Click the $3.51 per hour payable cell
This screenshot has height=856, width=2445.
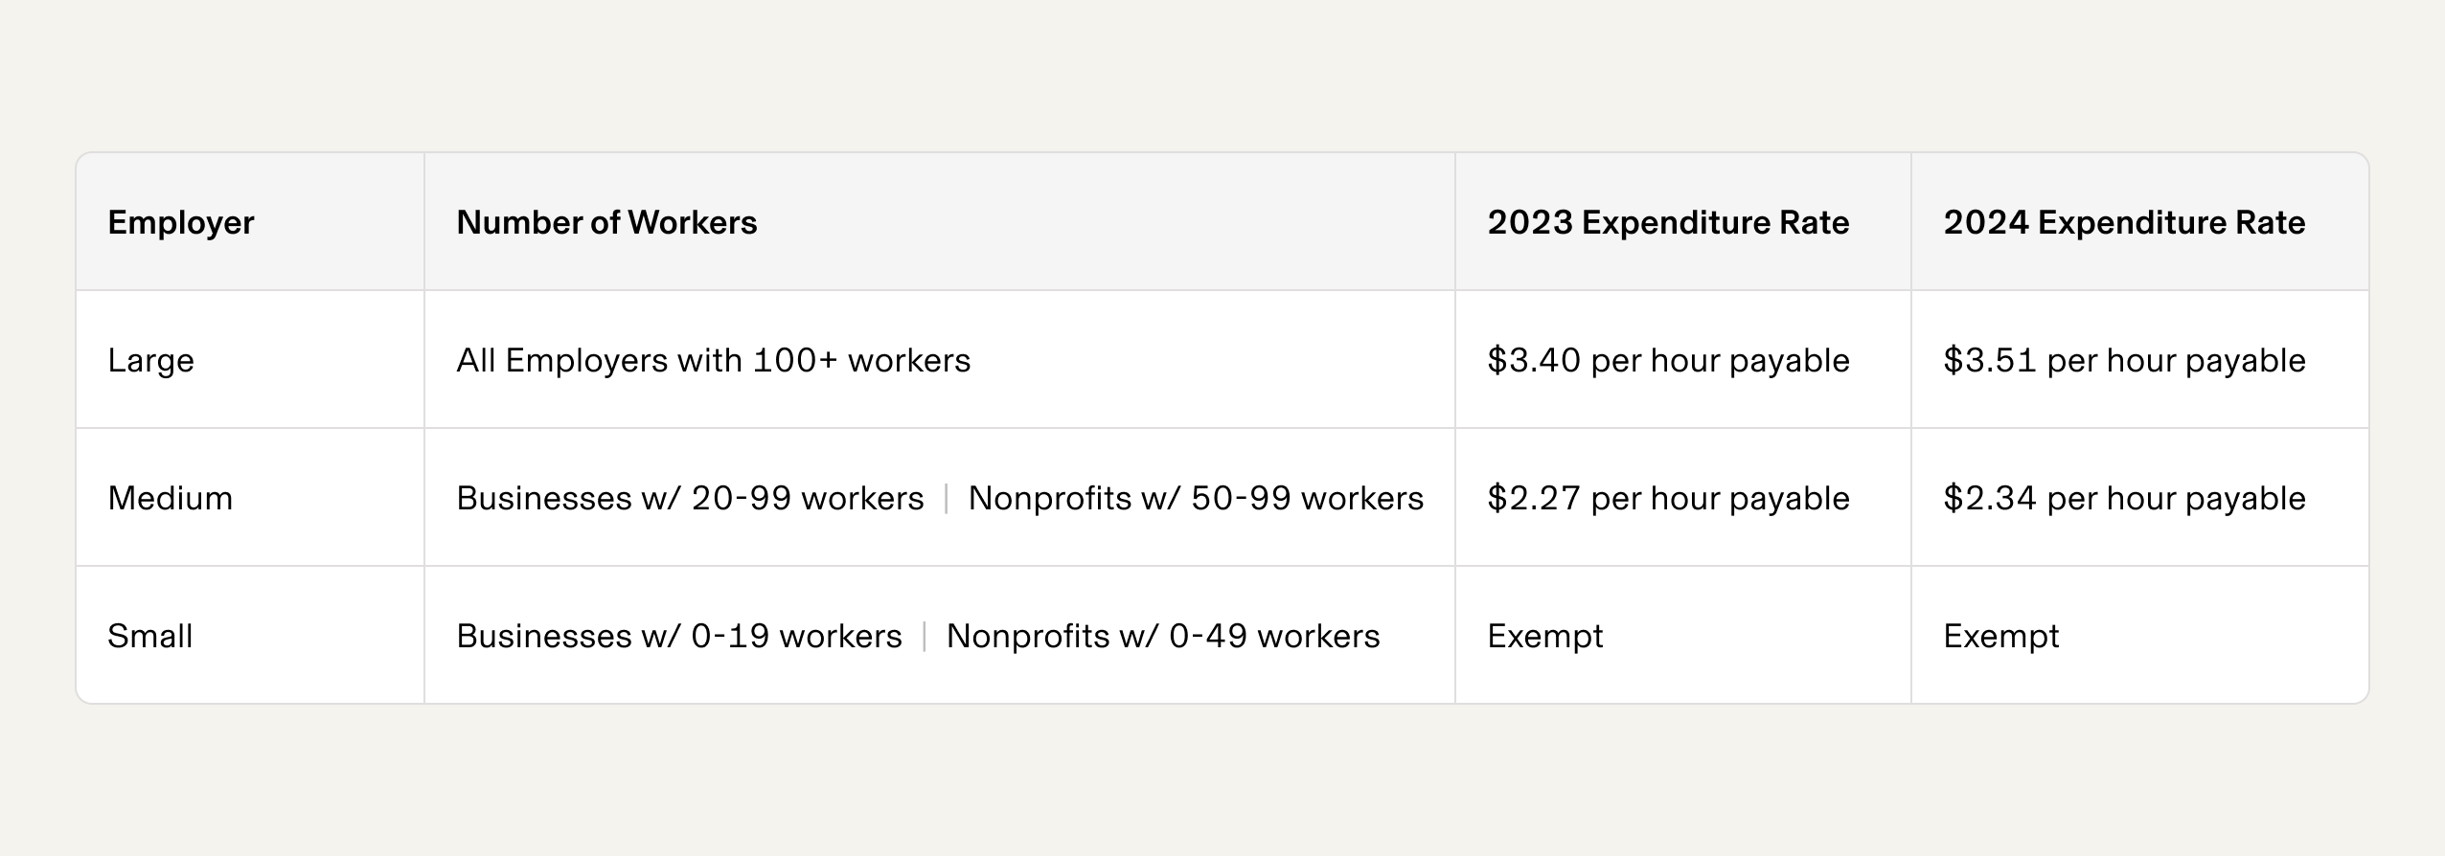click(2124, 361)
